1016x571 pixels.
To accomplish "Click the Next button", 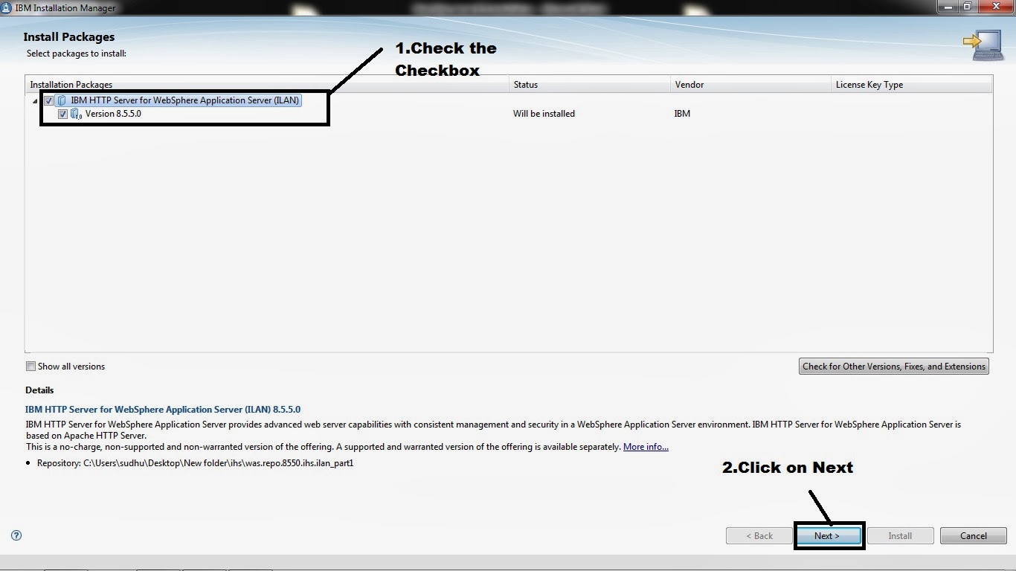I will coord(828,535).
